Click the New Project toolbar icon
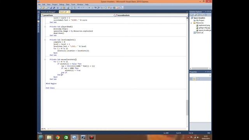249x140 pixels. pos(40,8)
